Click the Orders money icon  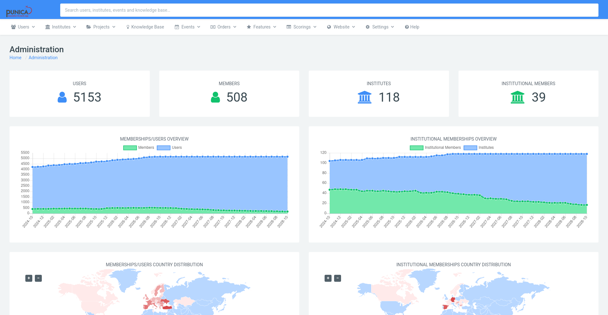click(213, 27)
